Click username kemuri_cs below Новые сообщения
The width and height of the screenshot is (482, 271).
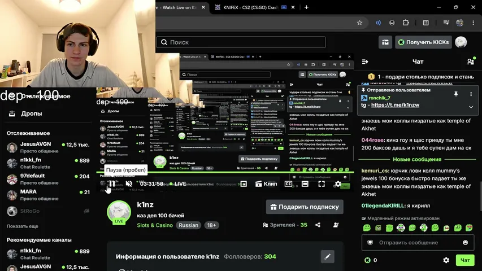point(375,171)
